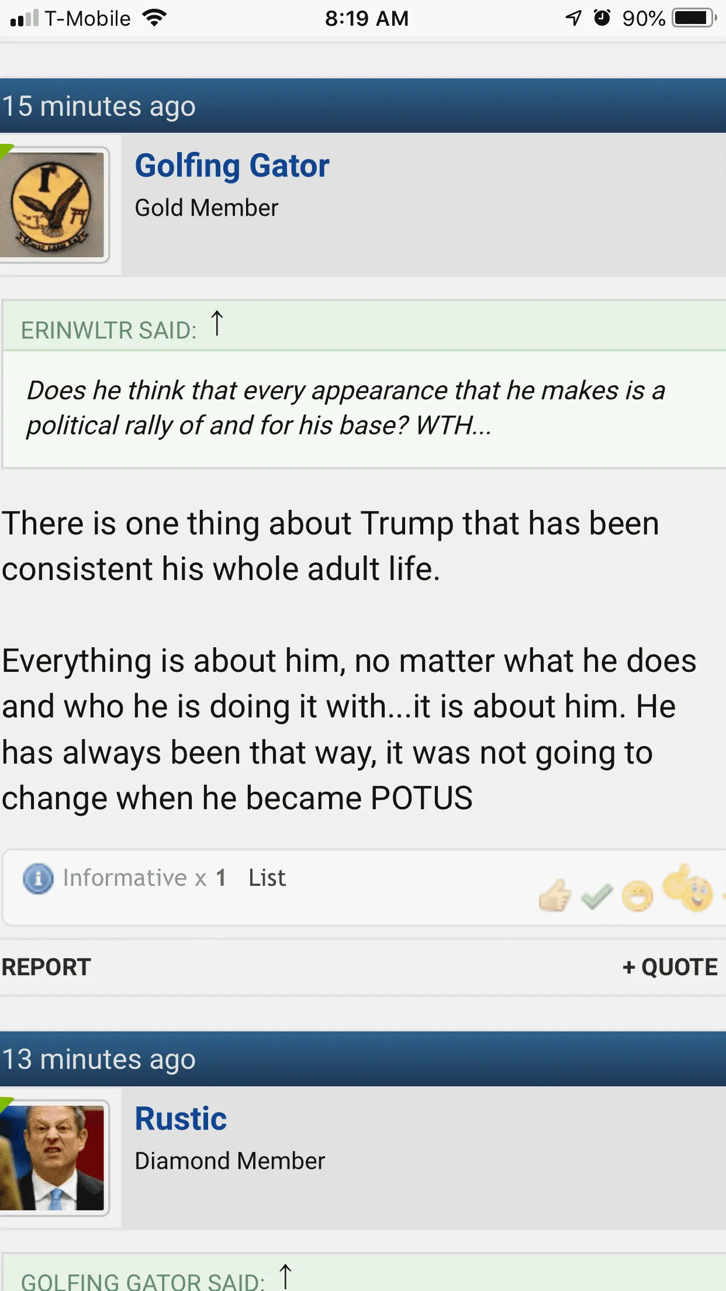Screen dimensions: 726x1291
Task: Open the 15 minutes ago post permalink
Action: [99, 106]
